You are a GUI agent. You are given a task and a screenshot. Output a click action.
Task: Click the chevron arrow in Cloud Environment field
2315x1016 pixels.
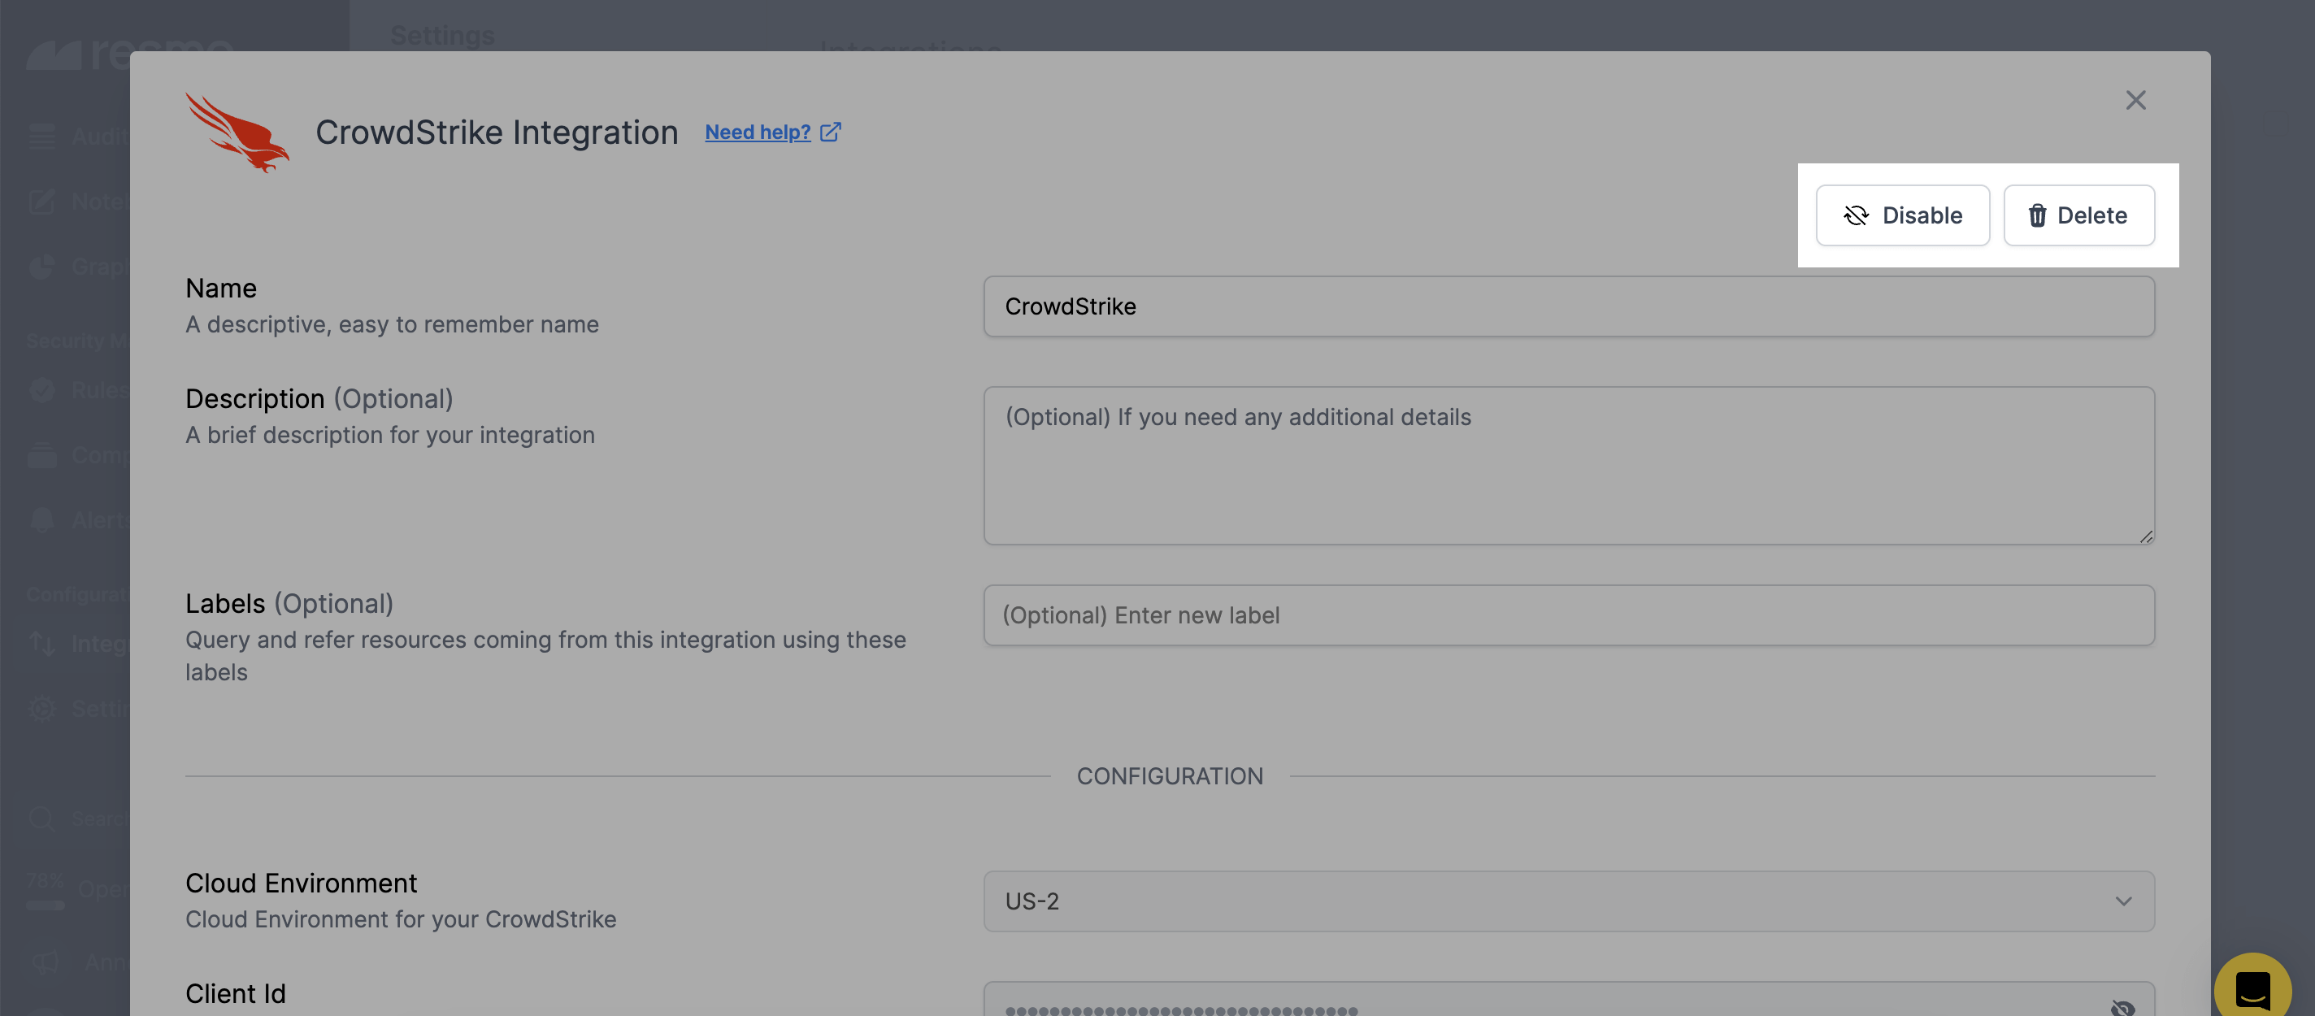(x=2122, y=901)
